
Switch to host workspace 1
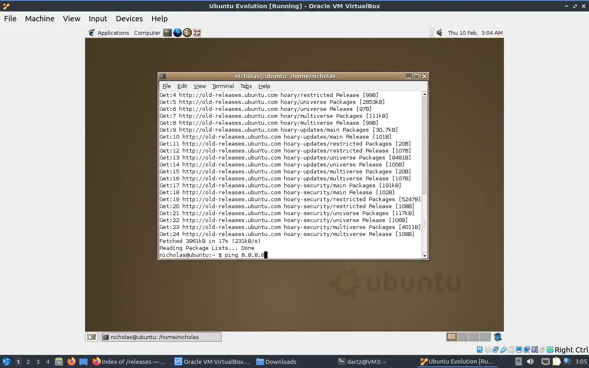pyautogui.click(x=18, y=361)
